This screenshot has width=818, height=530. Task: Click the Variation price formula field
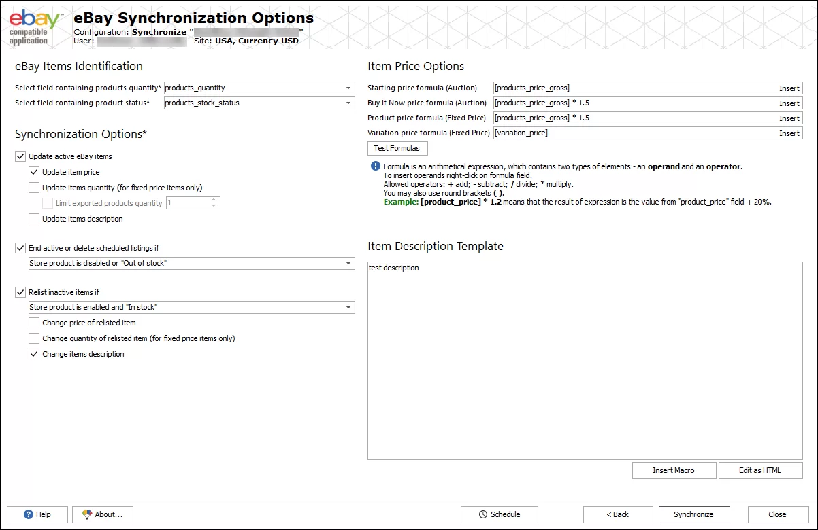633,133
